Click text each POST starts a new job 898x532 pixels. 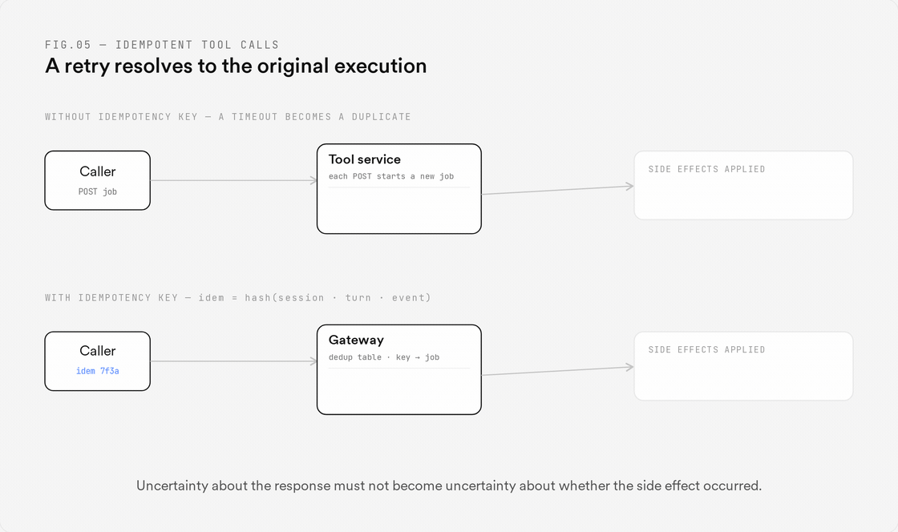pos(391,176)
